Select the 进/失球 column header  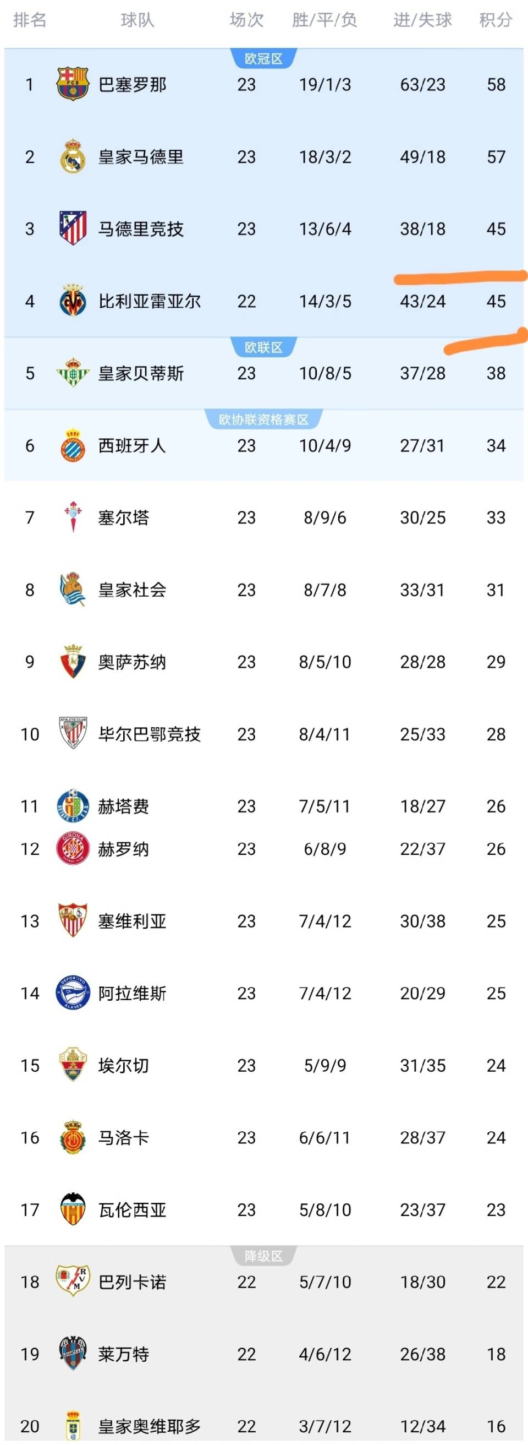pyautogui.click(x=422, y=20)
